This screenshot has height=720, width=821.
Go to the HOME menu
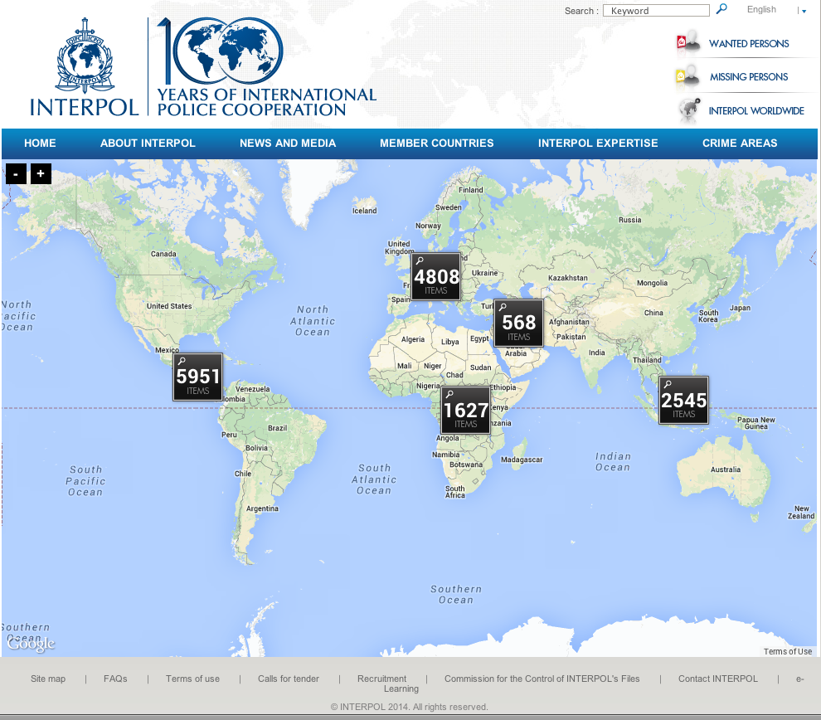point(40,143)
